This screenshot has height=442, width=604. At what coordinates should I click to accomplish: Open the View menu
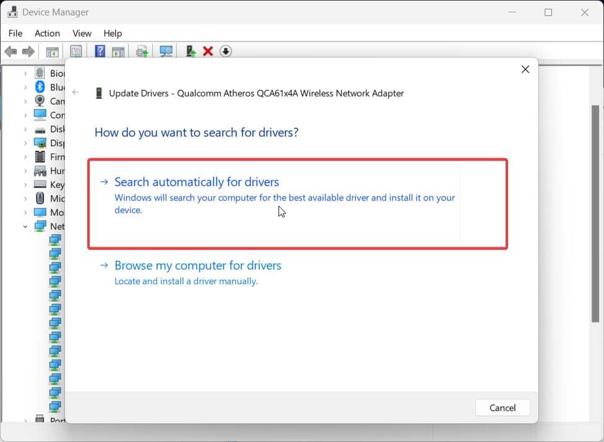point(82,33)
